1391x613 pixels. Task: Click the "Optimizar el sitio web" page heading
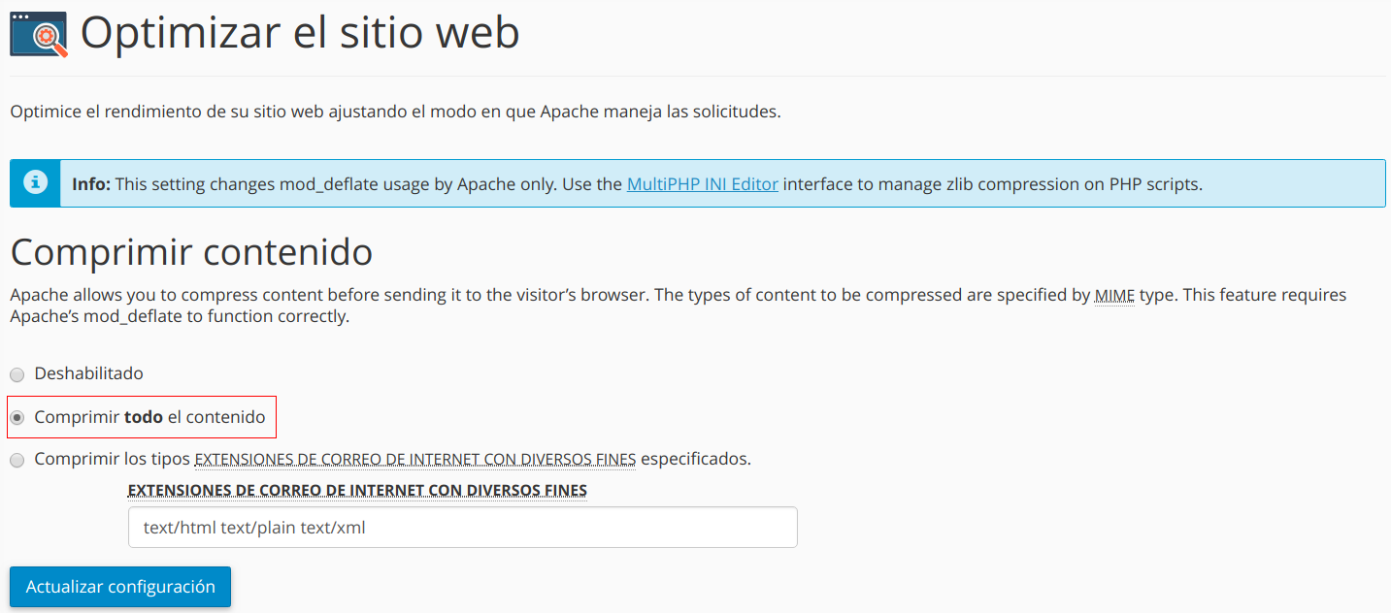300,33
